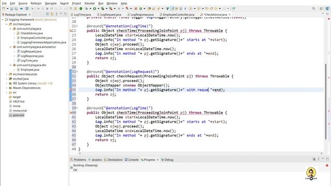Open the Package Explorer view menu
Screen dimensions: 331x186
click(56, 14)
